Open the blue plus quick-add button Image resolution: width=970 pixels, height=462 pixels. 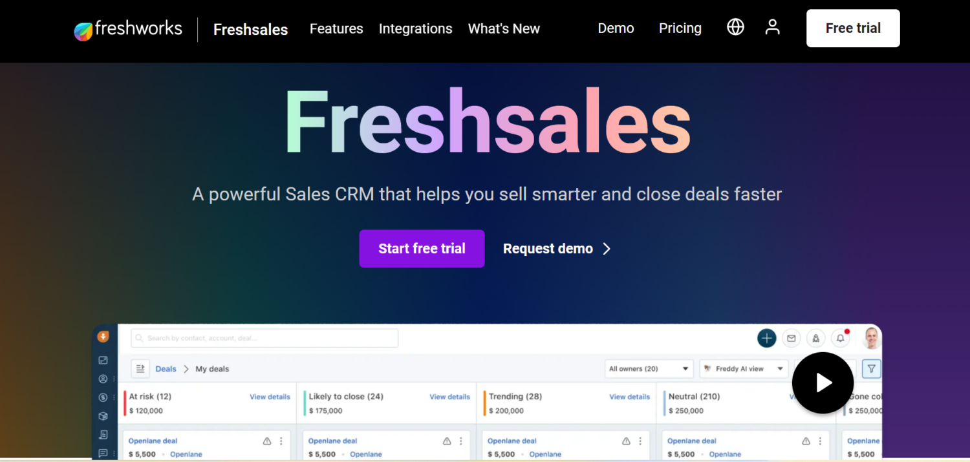click(x=766, y=338)
